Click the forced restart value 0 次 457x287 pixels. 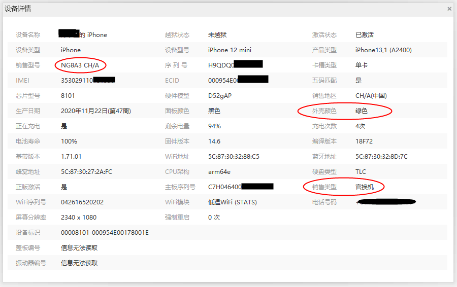pyautogui.click(x=214, y=218)
